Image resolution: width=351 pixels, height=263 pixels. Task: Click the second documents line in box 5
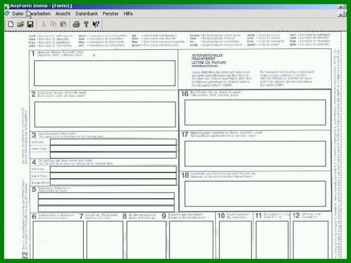click(x=106, y=202)
